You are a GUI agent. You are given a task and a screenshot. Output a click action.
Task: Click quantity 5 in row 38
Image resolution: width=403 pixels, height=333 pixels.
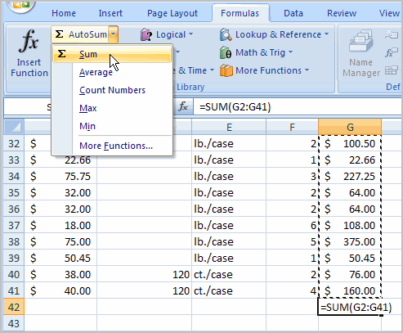coord(292,241)
